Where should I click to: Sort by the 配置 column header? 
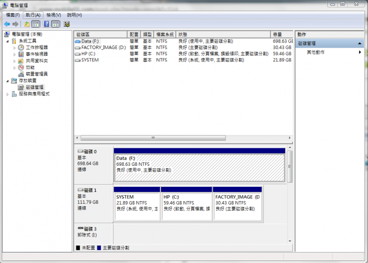(134, 35)
